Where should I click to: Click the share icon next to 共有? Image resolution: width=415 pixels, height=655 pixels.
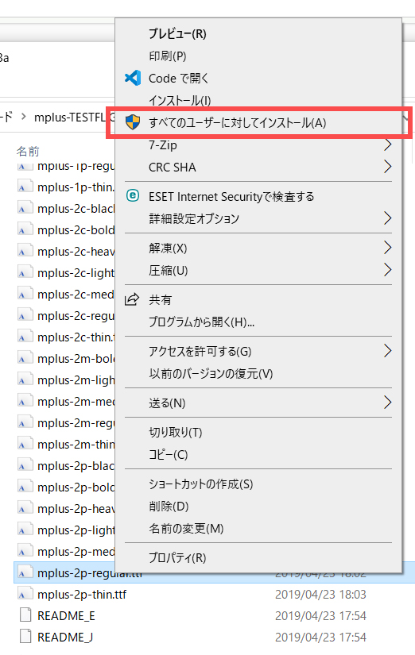click(132, 299)
